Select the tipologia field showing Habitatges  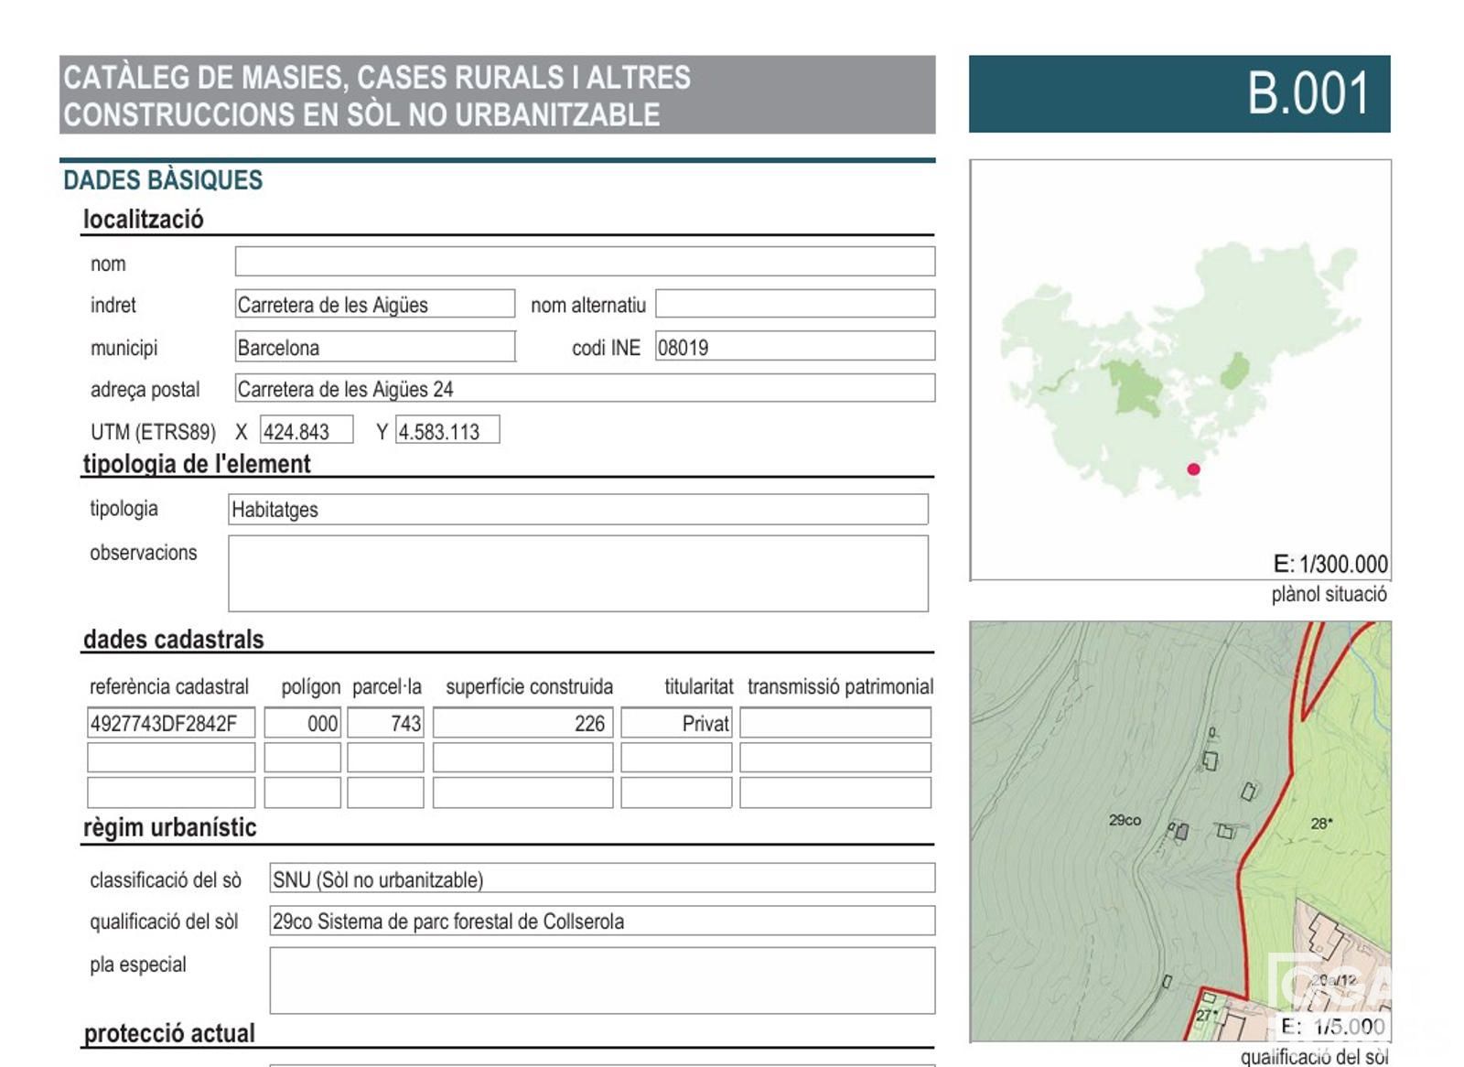click(577, 510)
